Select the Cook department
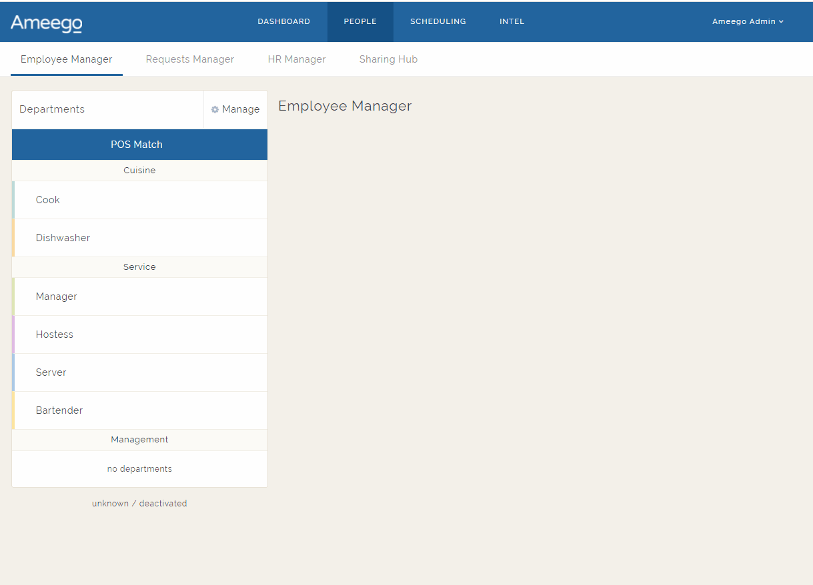The height and width of the screenshot is (585, 813). click(48, 200)
